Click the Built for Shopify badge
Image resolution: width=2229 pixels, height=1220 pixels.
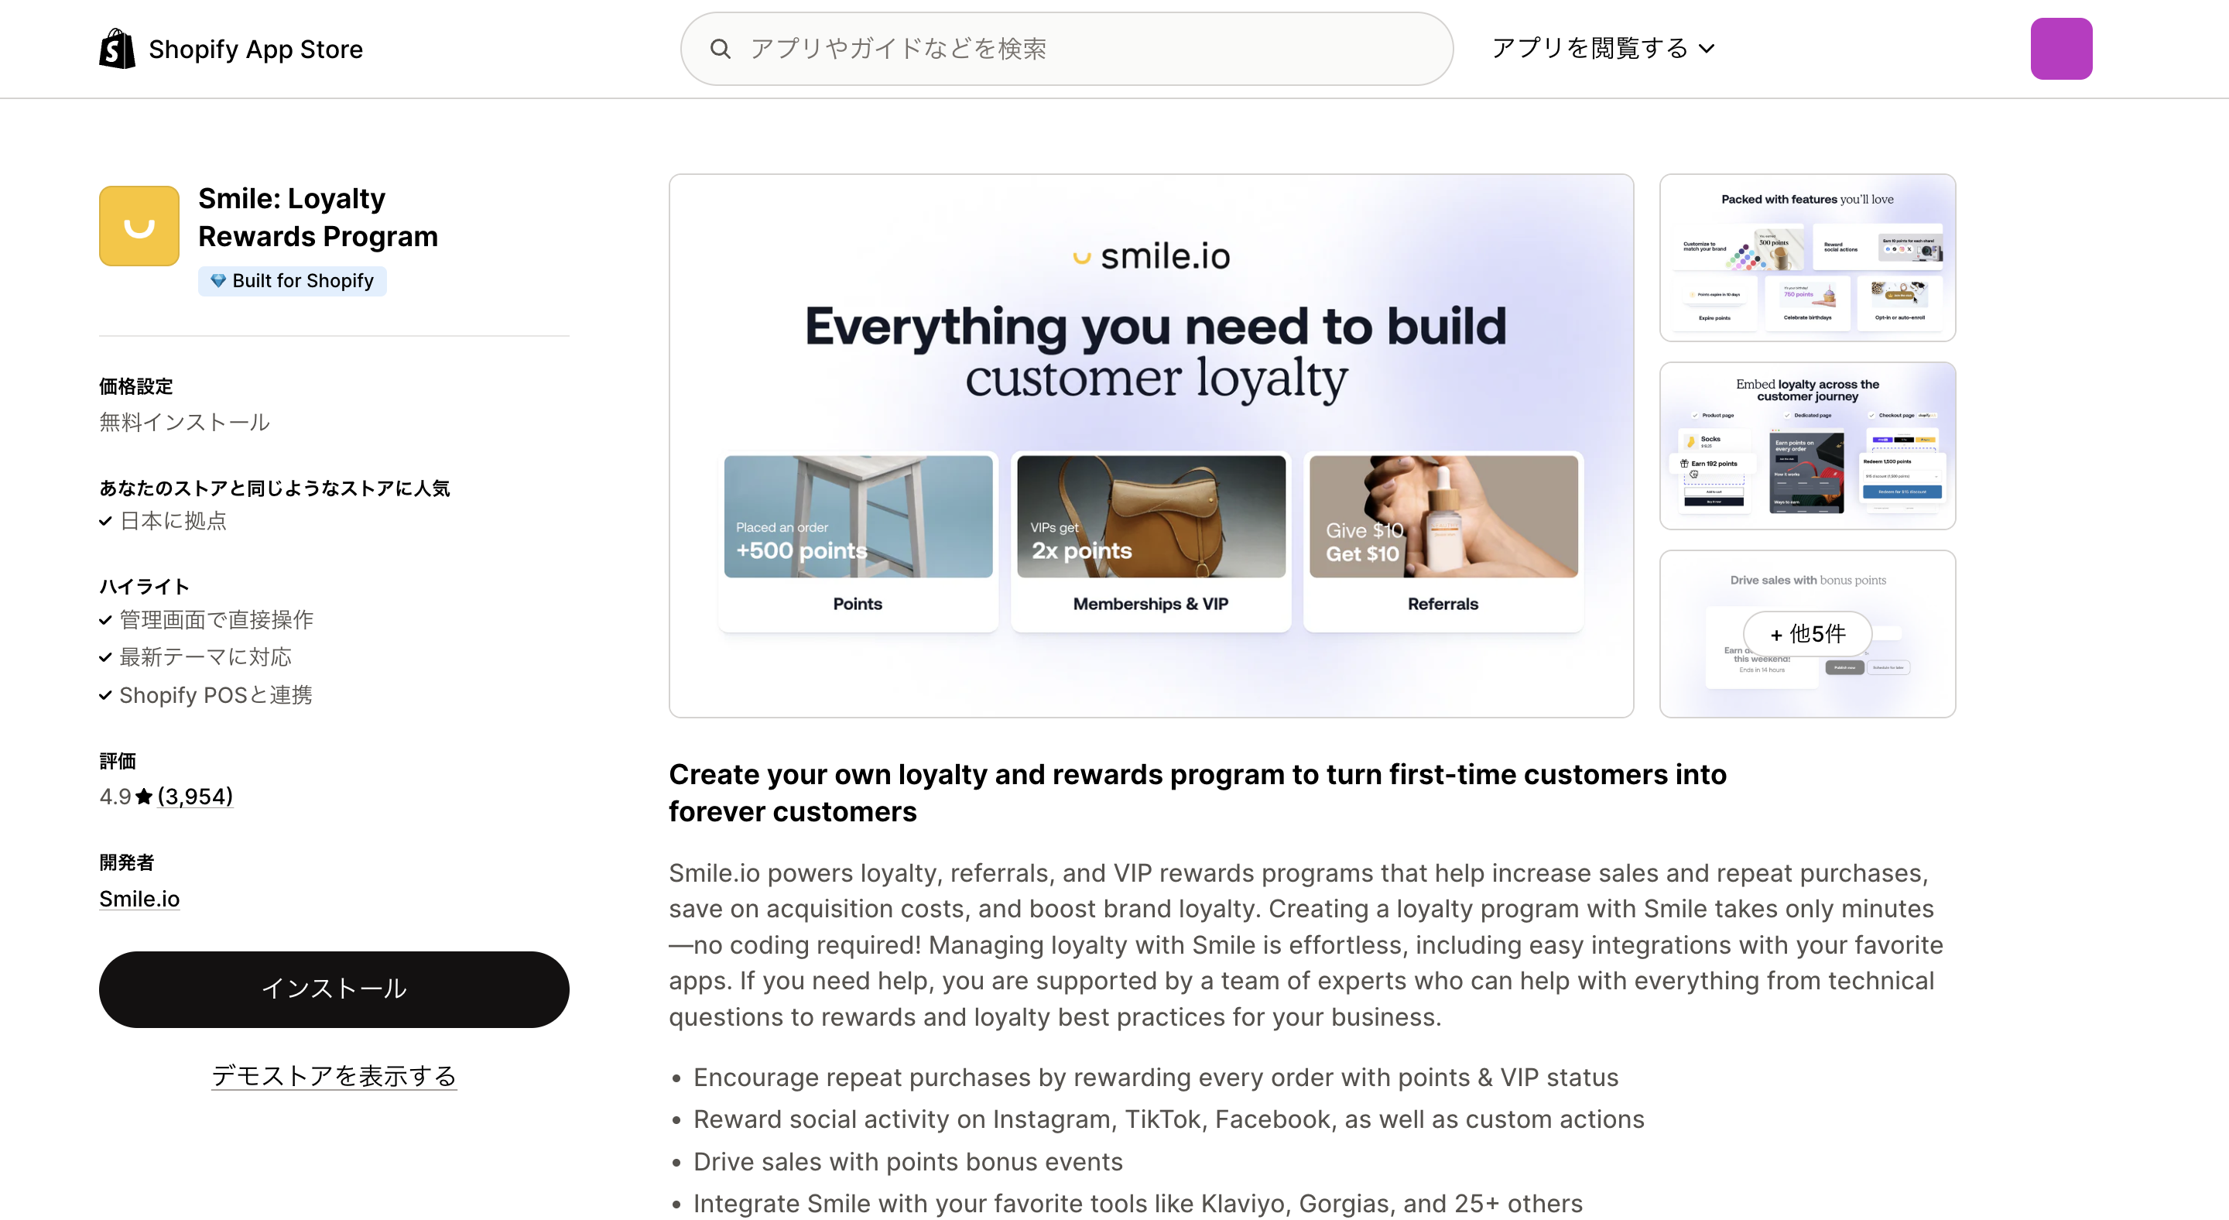tap(293, 280)
